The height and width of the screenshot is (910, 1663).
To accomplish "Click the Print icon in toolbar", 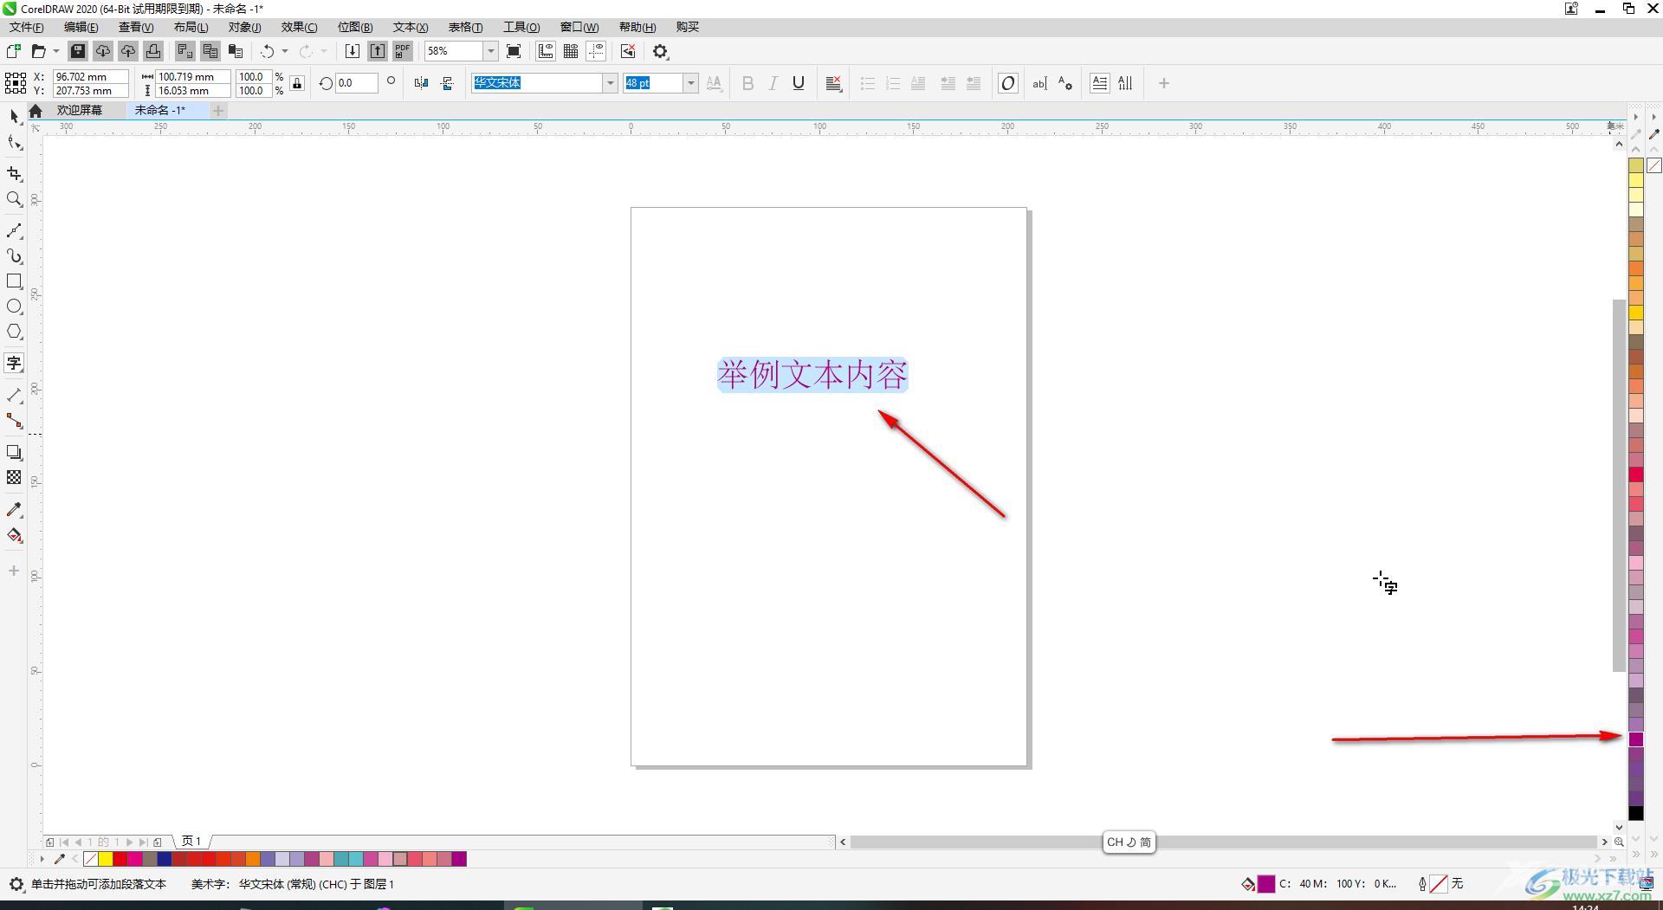I will click(153, 51).
